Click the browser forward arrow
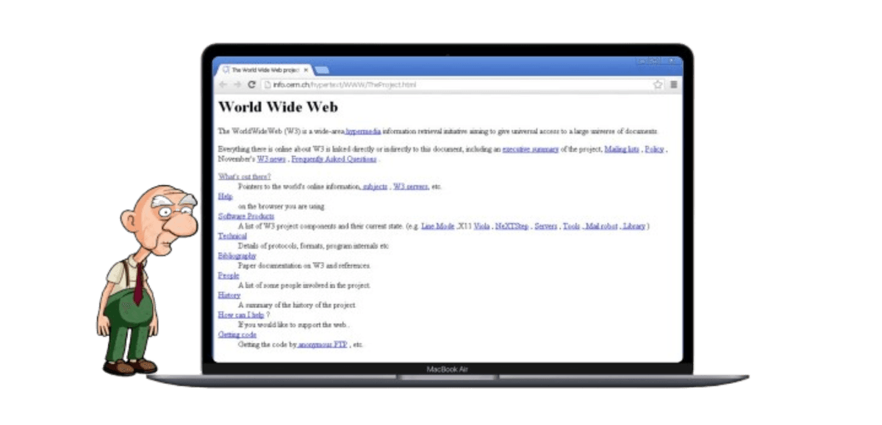This screenshot has width=882, height=425. click(x=237, y=85)
